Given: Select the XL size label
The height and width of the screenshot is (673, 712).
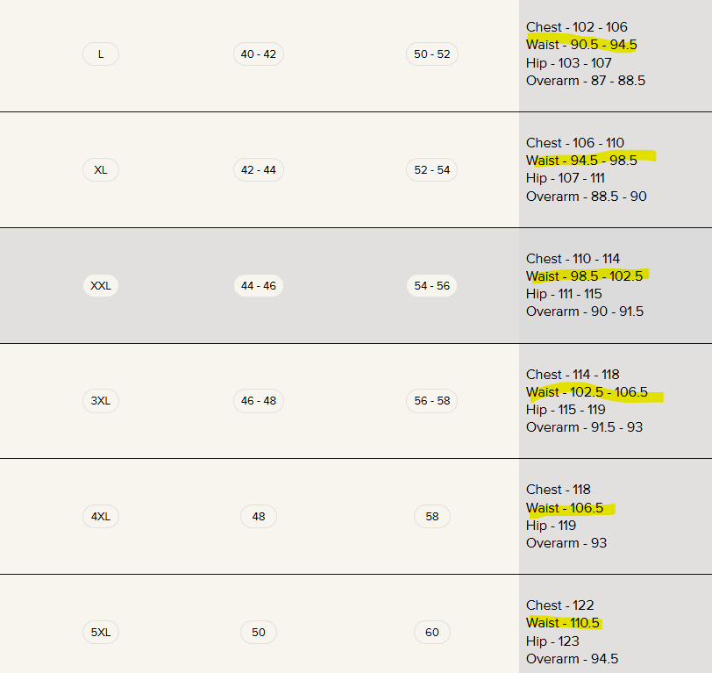Looking at the screenshot, I should tap(101, 170).
